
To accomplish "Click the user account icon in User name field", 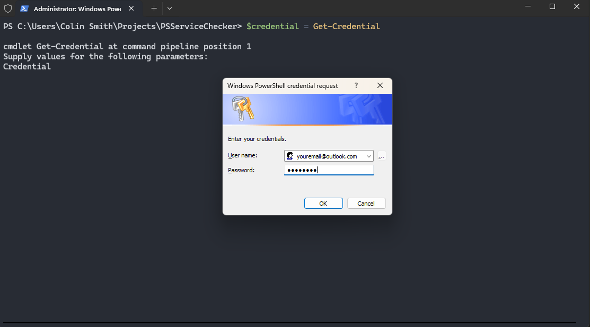I will click(x=290, y=156).
